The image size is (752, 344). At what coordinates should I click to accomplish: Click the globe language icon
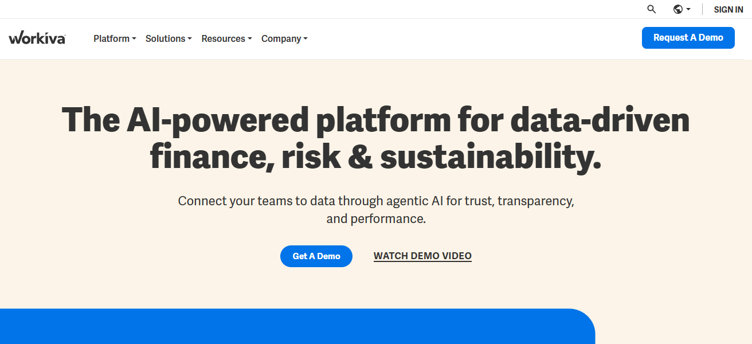678,9
